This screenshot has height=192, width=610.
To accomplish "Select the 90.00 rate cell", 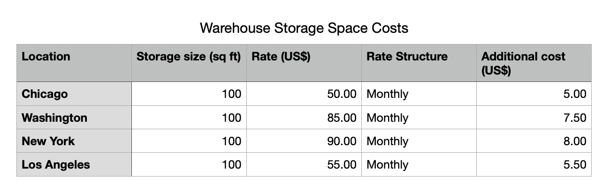I will coord(304,141).
